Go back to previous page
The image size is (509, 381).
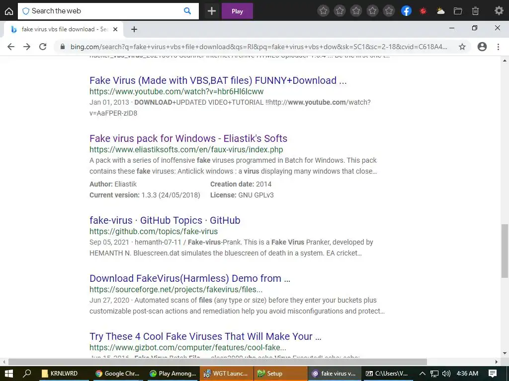(11, 47)
